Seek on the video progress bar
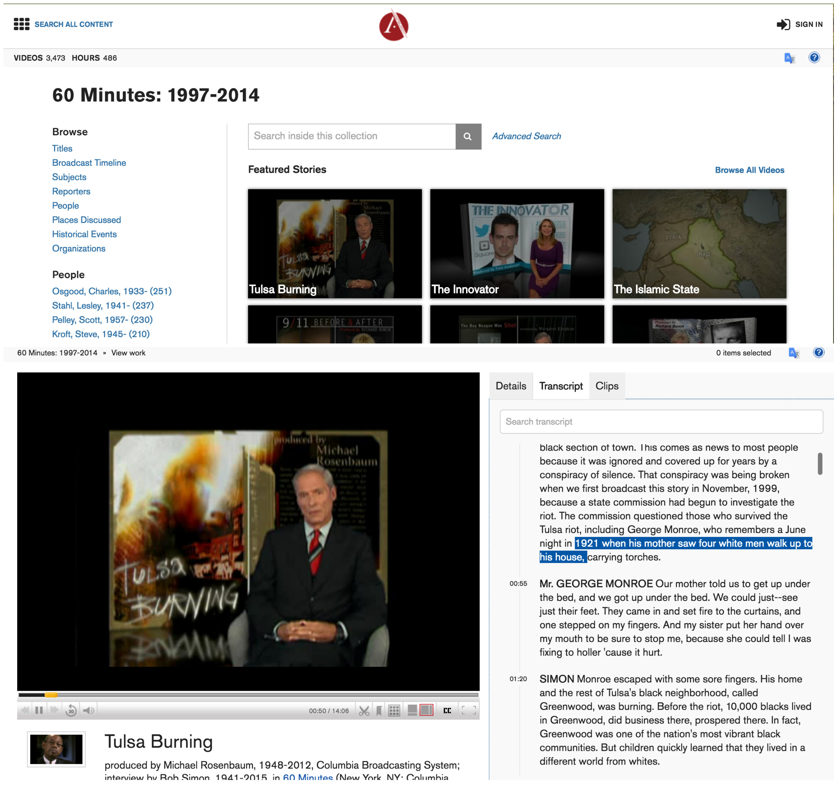The height and width of the screenshot is (787, 837). (x=248, y=695)
